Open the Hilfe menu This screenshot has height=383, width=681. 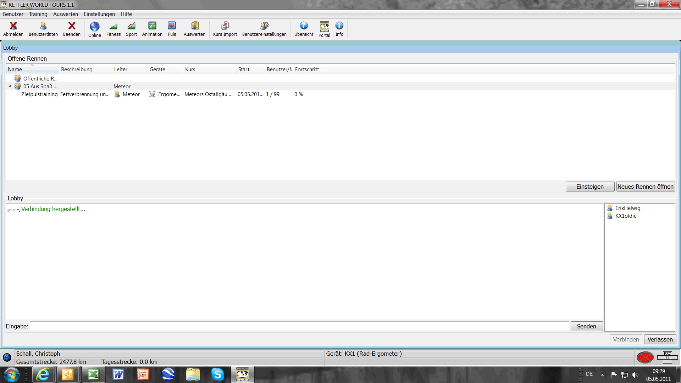(x=126, y=14)
